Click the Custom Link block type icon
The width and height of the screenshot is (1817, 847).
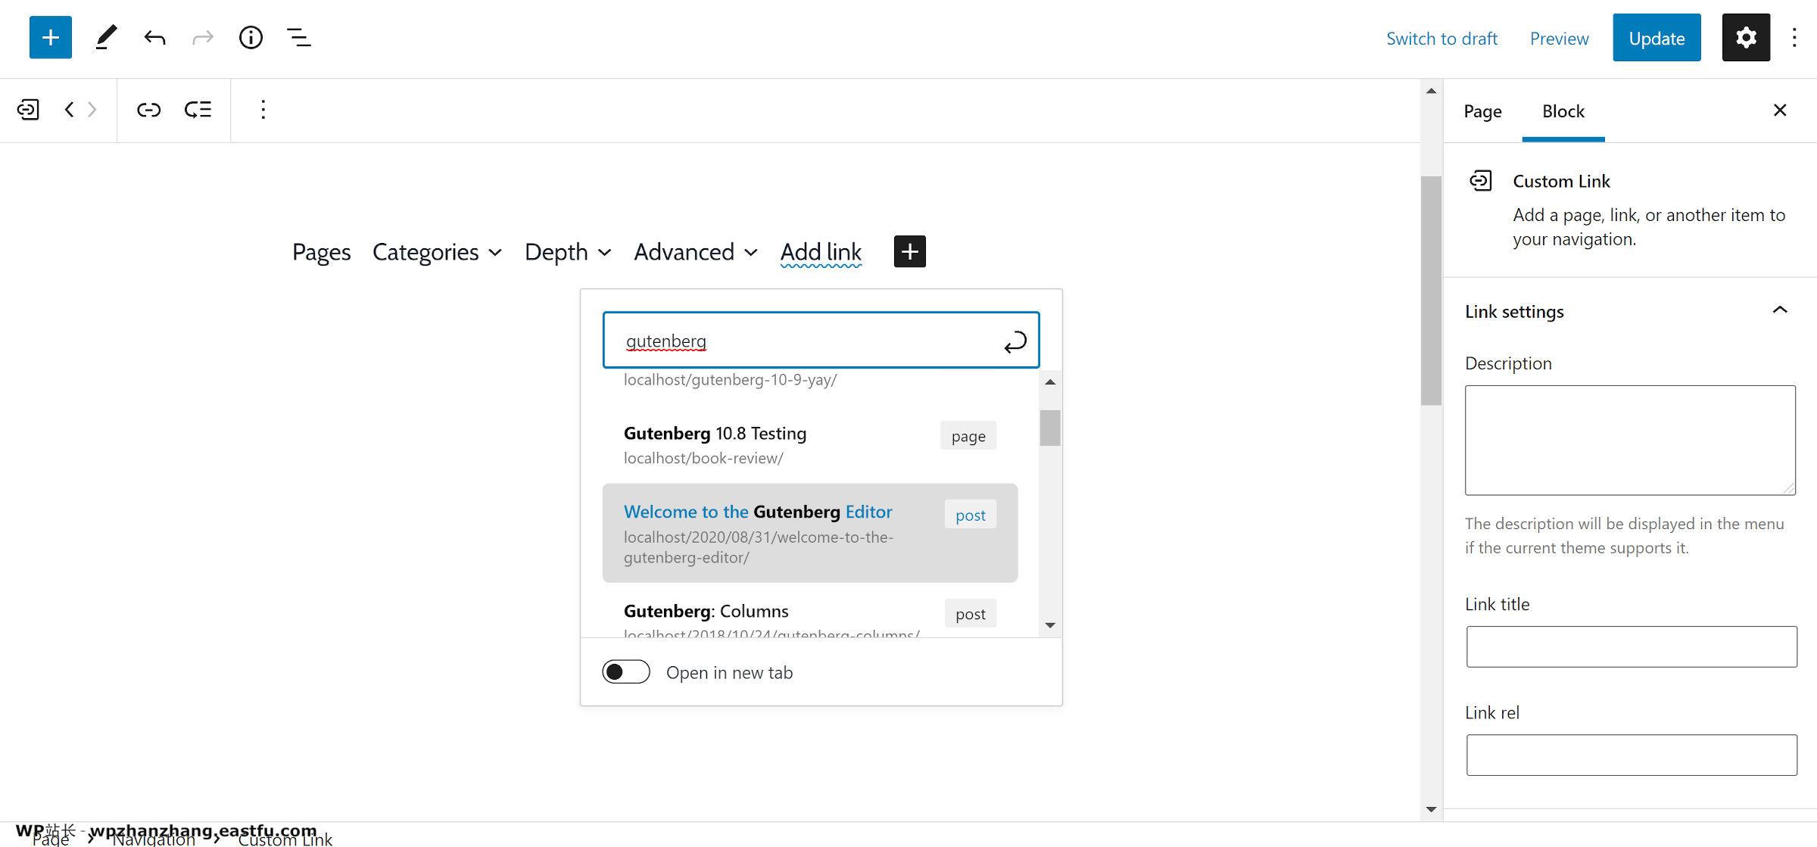tap(28, 110)
